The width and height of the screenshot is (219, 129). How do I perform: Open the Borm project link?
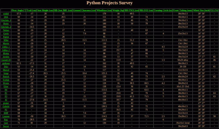pos(6,24)
